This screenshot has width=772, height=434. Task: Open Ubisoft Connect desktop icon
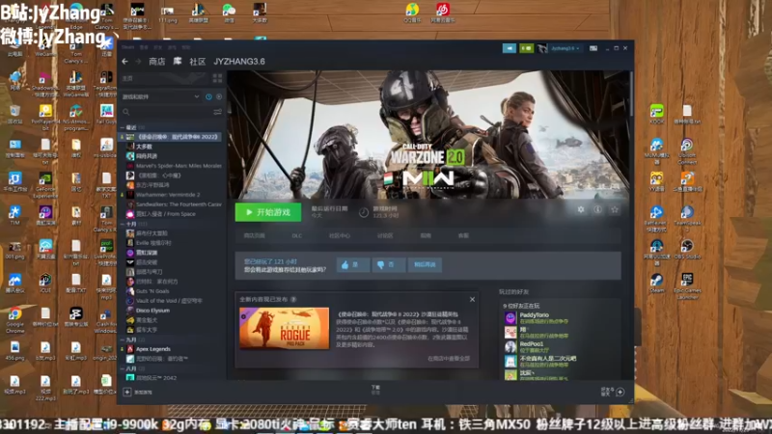[x=687, y=150]
